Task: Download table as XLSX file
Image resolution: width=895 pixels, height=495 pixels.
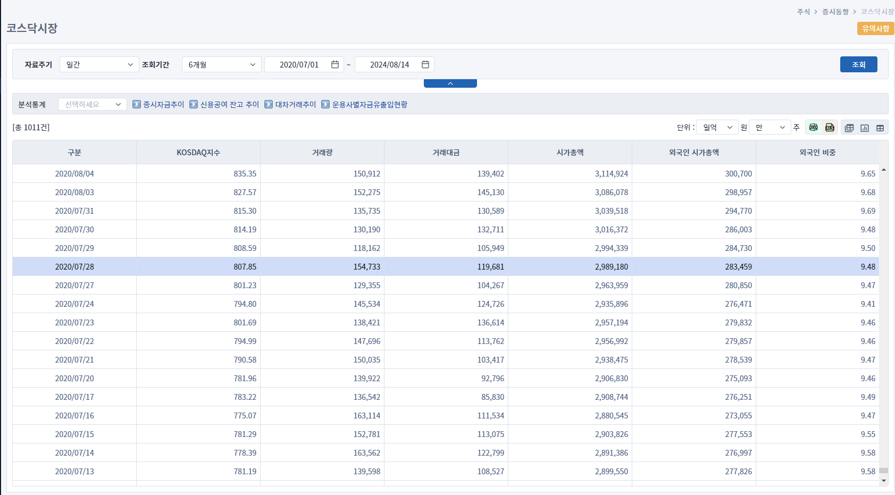Action: point(813,128)
